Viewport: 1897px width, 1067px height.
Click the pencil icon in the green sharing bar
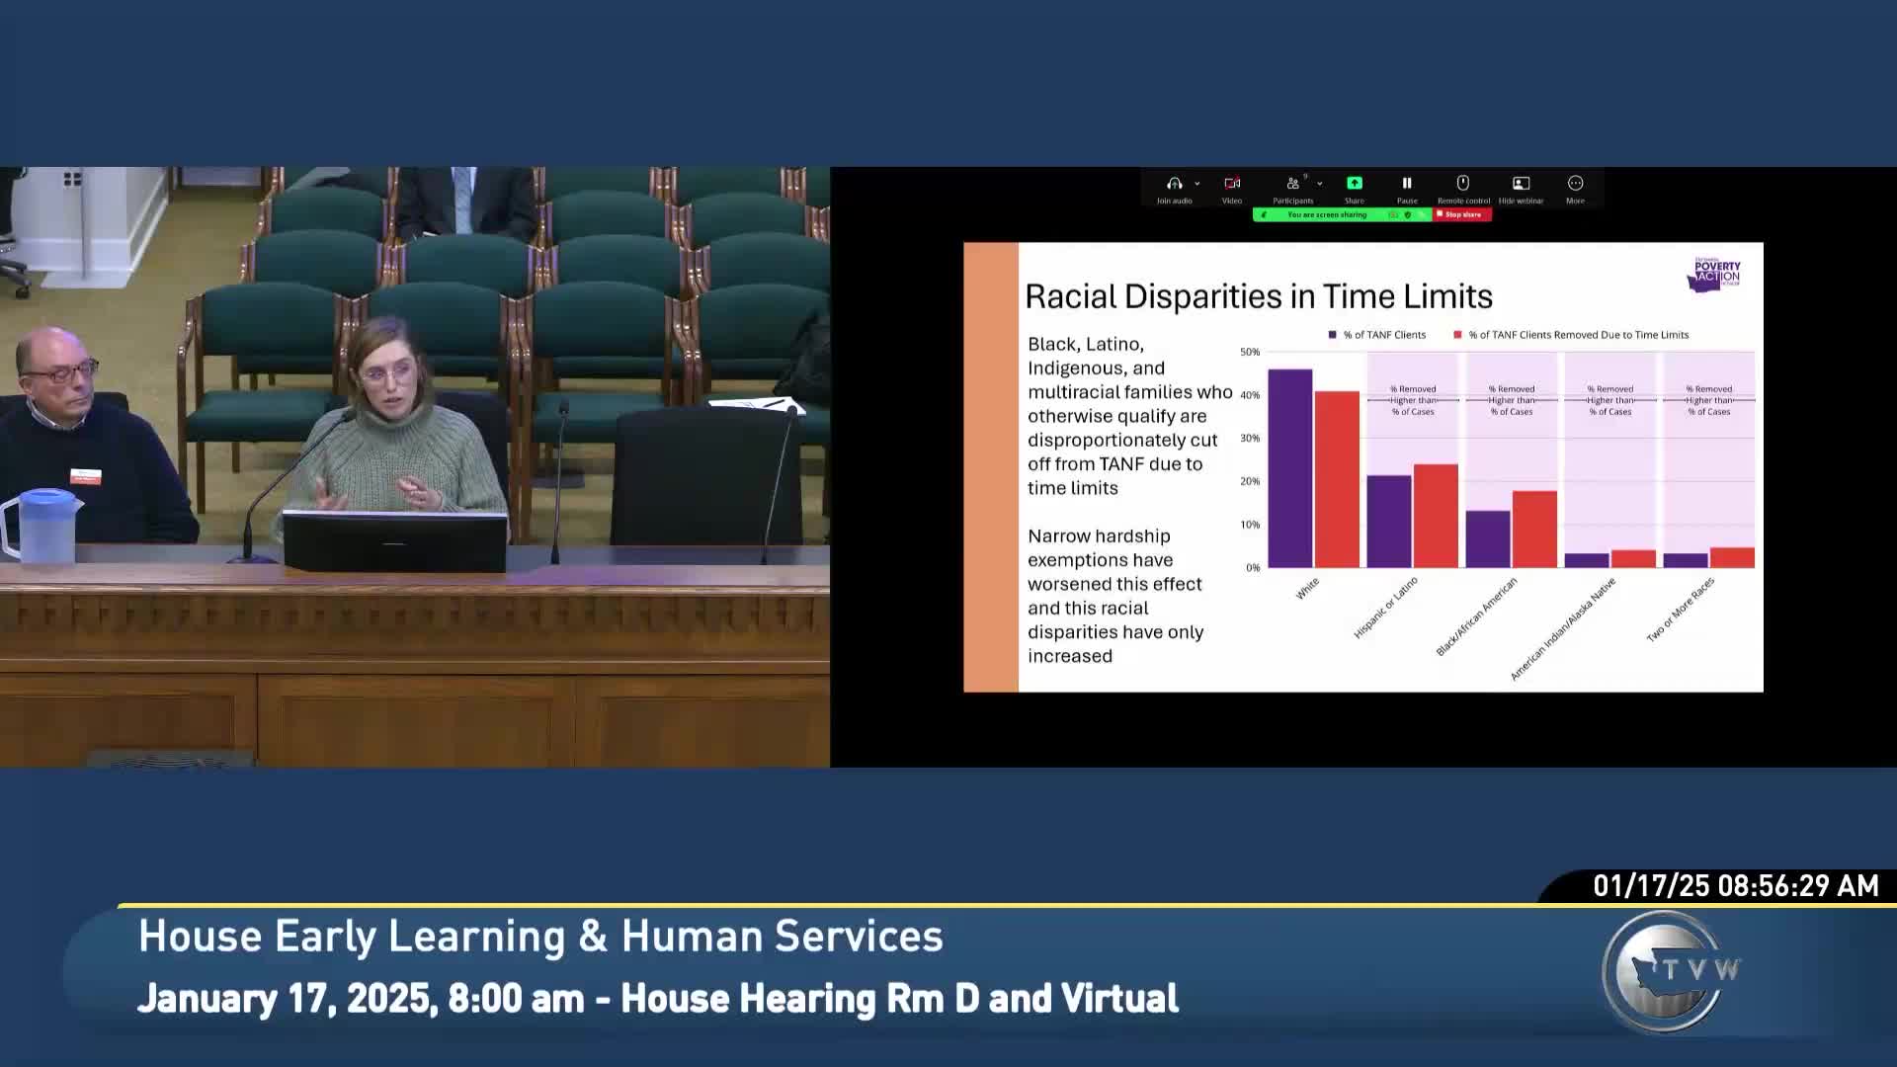pos(1264,214)
